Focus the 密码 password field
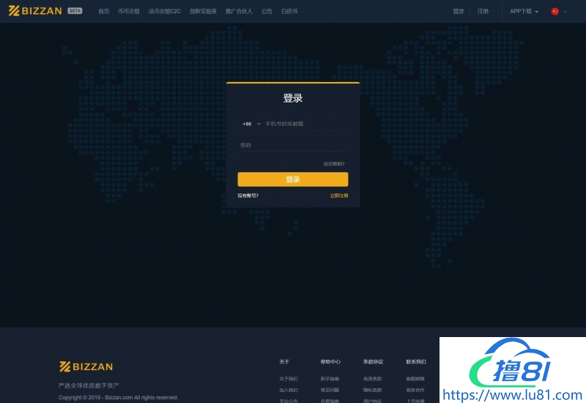586x403 pixels. point(293,145)
